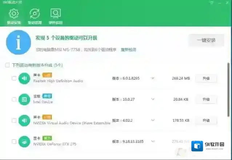
Task: Click the 重新检测 link
Action: pyautogui.click(x=128, y=49)
